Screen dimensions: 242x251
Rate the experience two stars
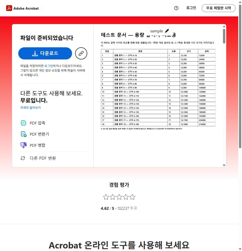[x=112, y=197]
